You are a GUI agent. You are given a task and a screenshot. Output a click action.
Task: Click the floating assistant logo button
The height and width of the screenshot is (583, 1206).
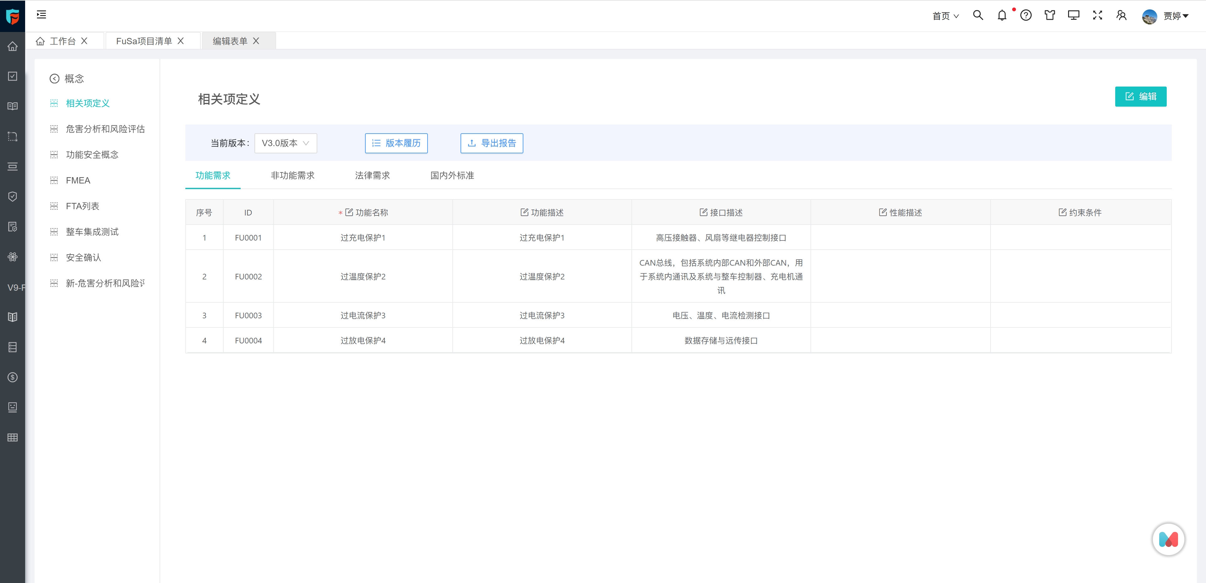click(1168, 539)
